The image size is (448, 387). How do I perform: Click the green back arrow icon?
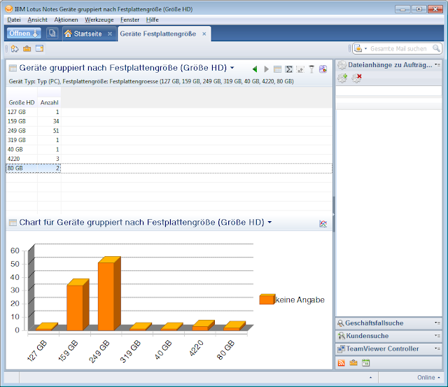[255, 69]
